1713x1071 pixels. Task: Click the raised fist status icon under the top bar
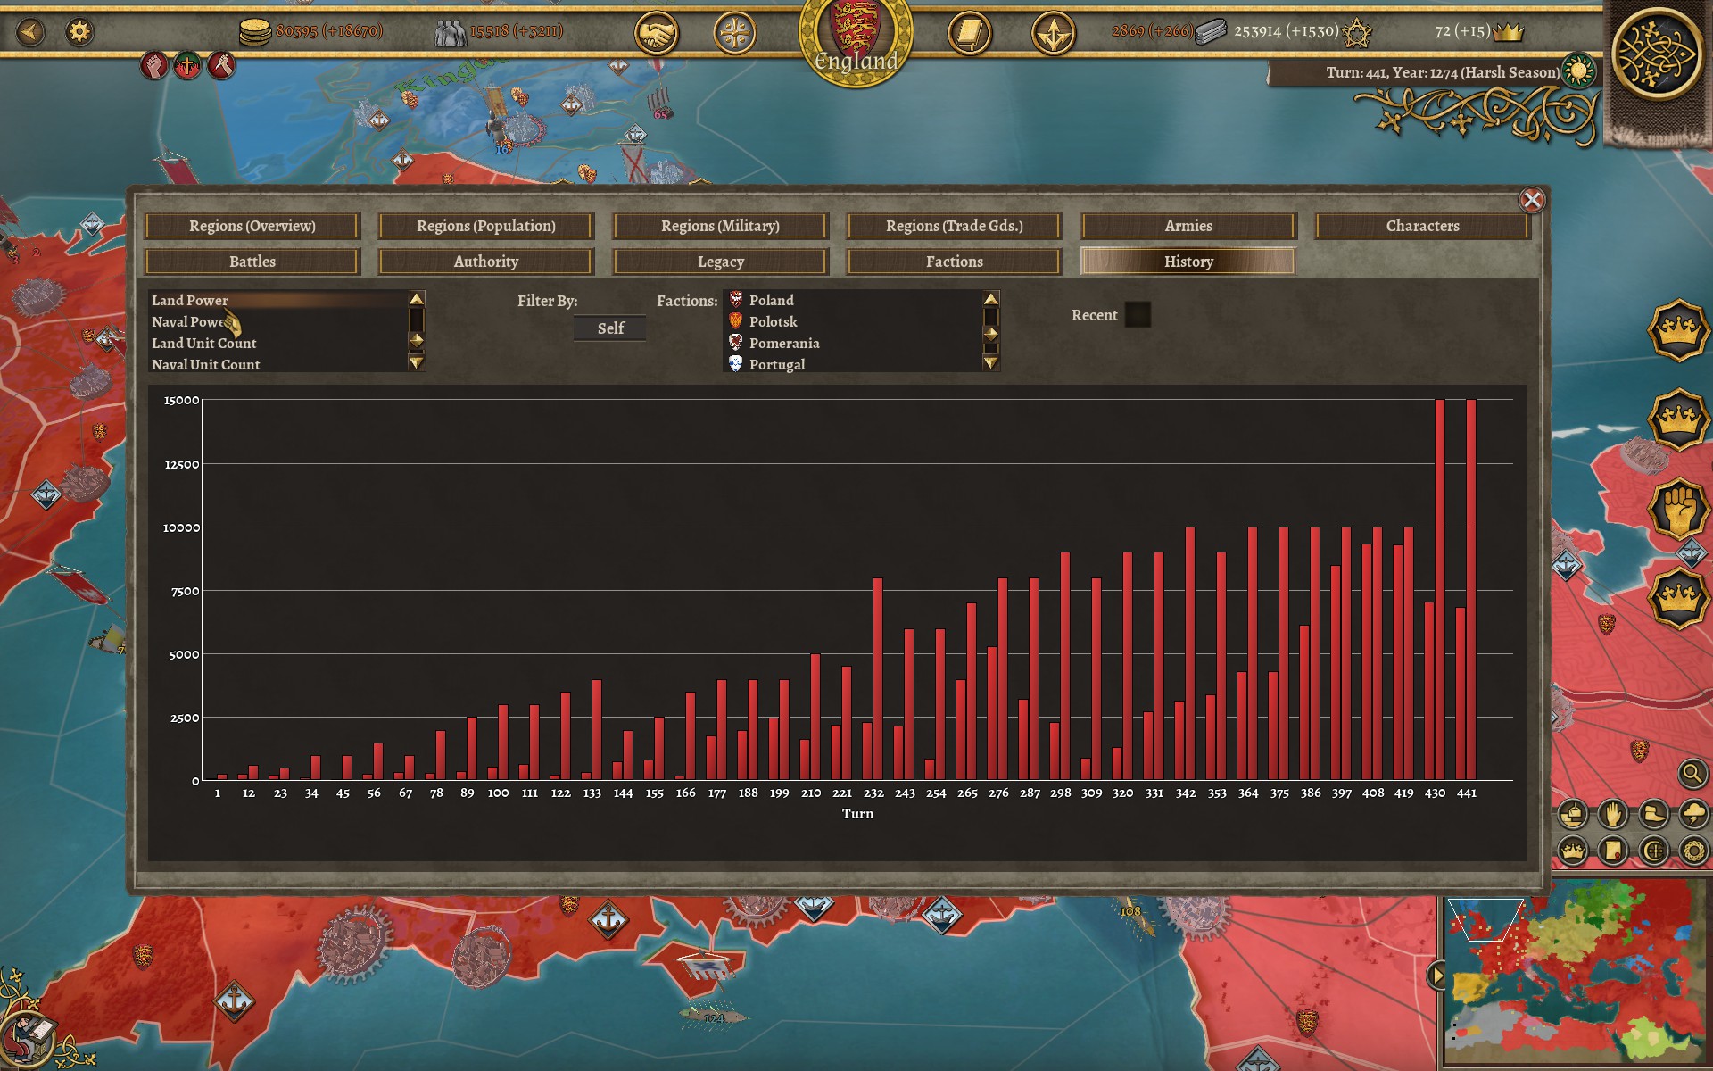pos(154,65)
